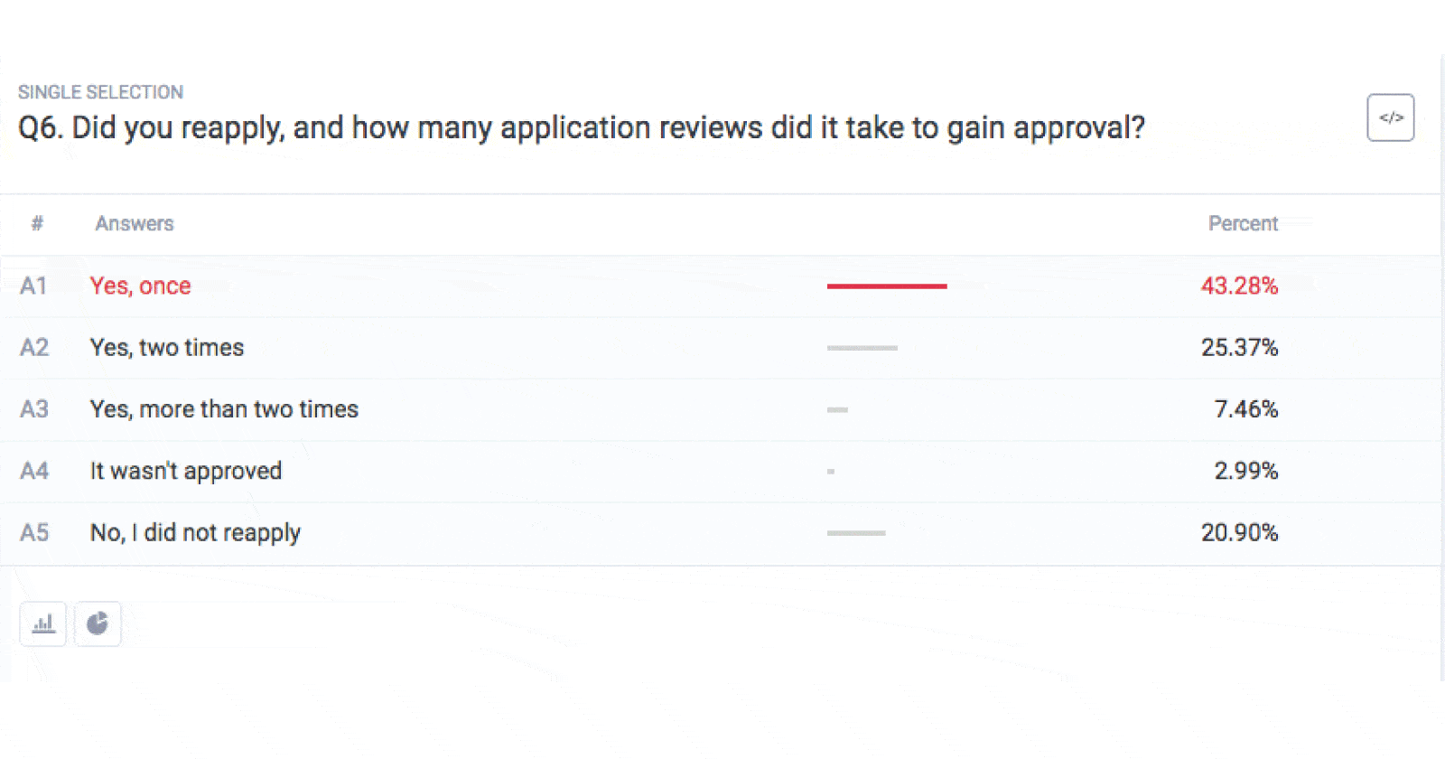Click the 43.28% percentage value
Image resolution: width=1445 pixels, height=759 pixels.
click(1240, 286)
